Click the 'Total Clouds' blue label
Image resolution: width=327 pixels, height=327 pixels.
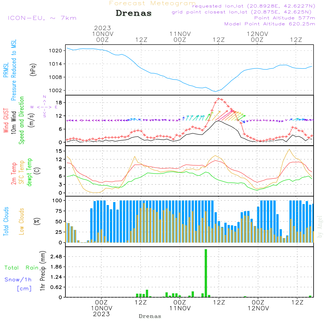6,221
